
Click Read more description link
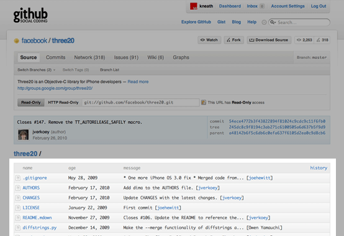coord(138,82)
